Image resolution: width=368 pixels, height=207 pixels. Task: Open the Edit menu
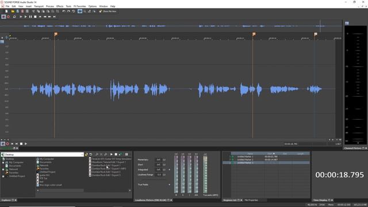14,6
